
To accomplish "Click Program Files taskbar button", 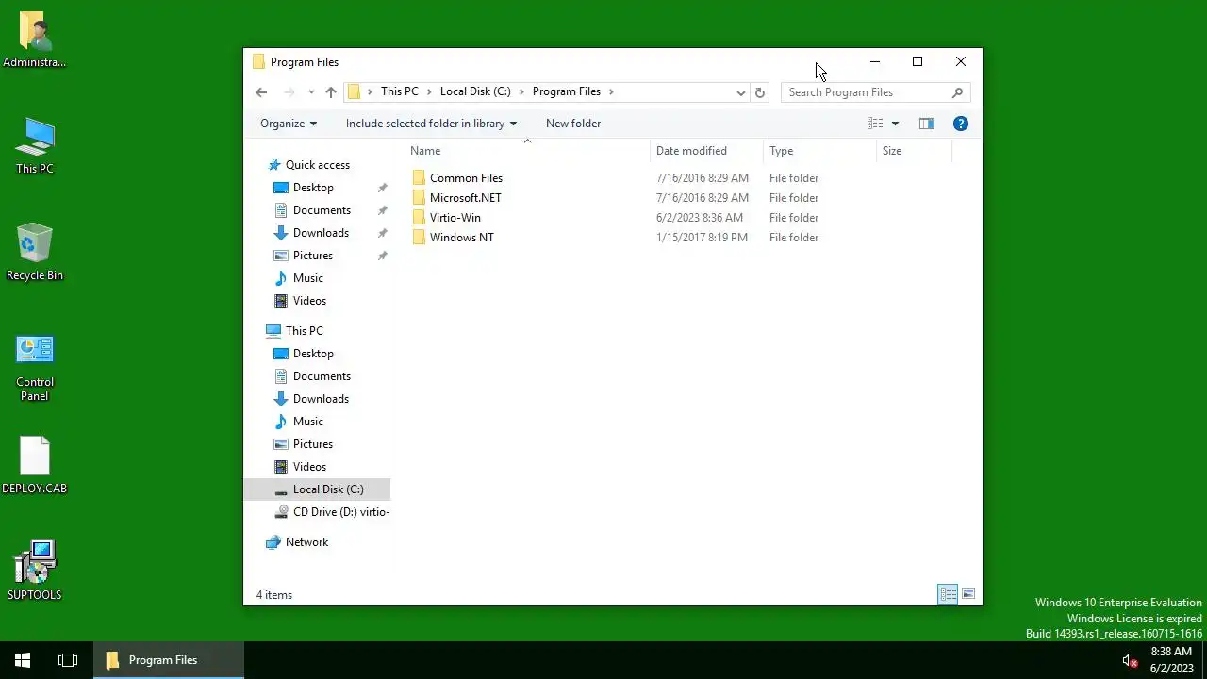I will click(x=169, y=660).
